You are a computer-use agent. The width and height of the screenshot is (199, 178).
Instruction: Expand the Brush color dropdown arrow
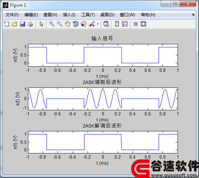(x=98, y=24)
